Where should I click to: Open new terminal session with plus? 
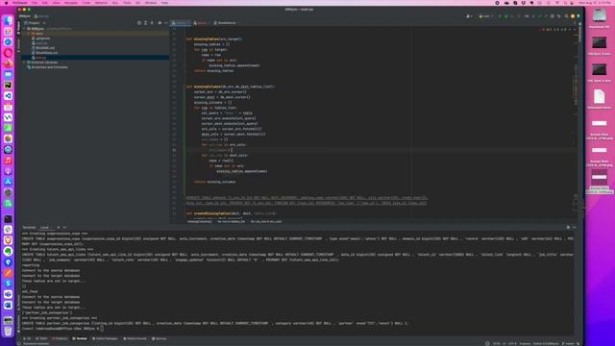coord(59,228)
